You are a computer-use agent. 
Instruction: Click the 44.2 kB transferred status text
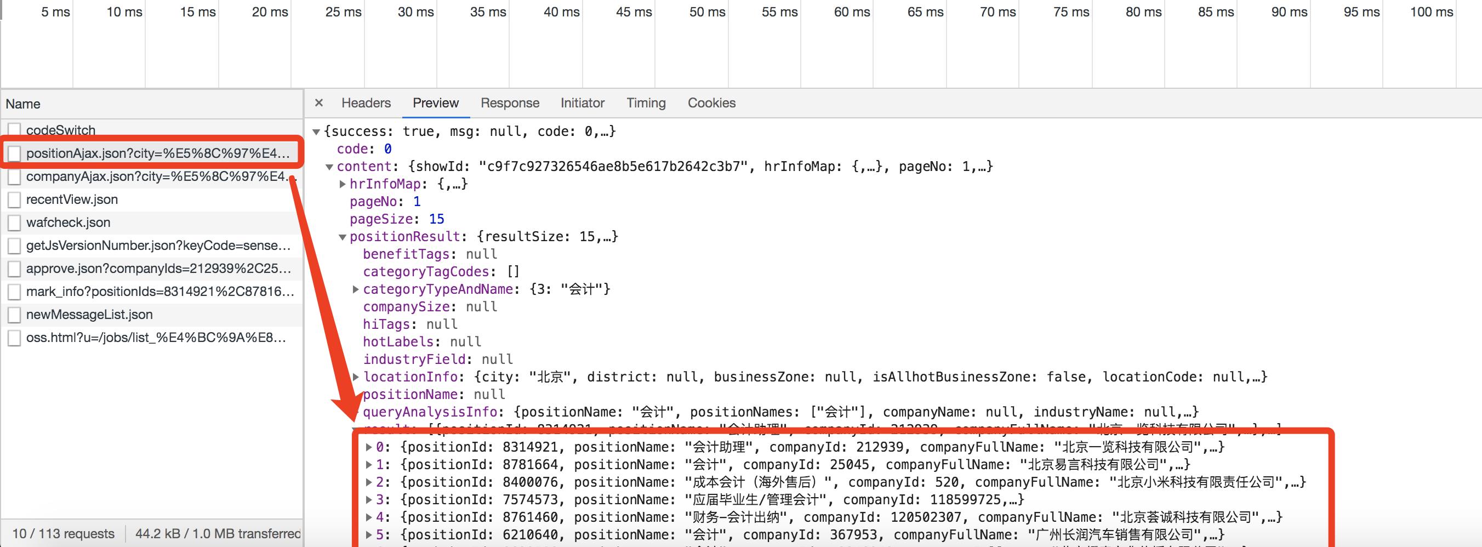(218, 534)
